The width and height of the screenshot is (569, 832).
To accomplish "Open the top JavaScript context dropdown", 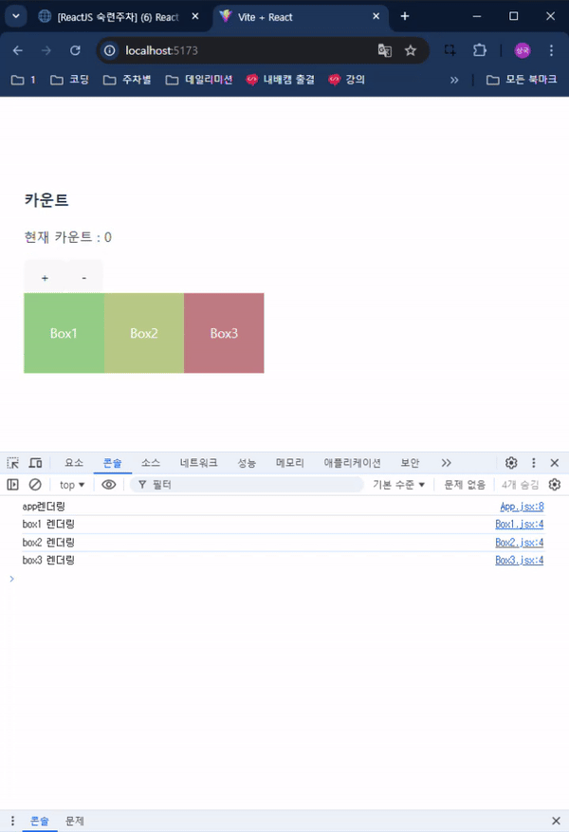I will (x=72, y=485).
